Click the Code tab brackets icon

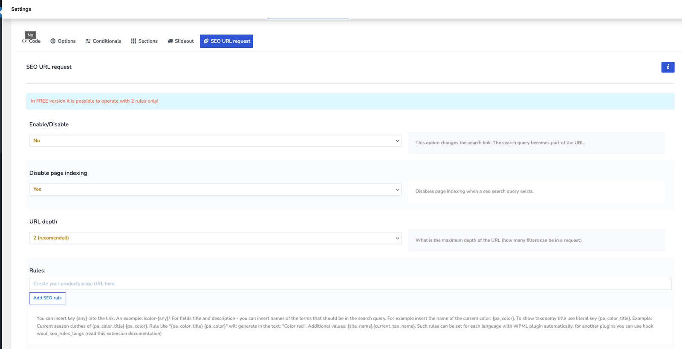click(24, 41)
